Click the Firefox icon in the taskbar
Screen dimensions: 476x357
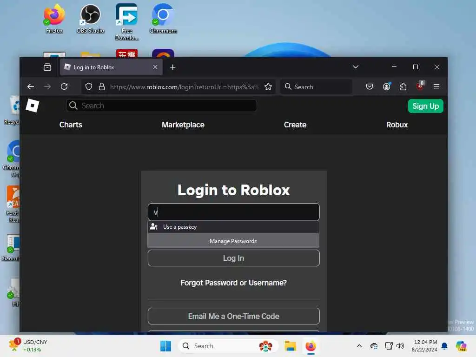coord(311,346)
